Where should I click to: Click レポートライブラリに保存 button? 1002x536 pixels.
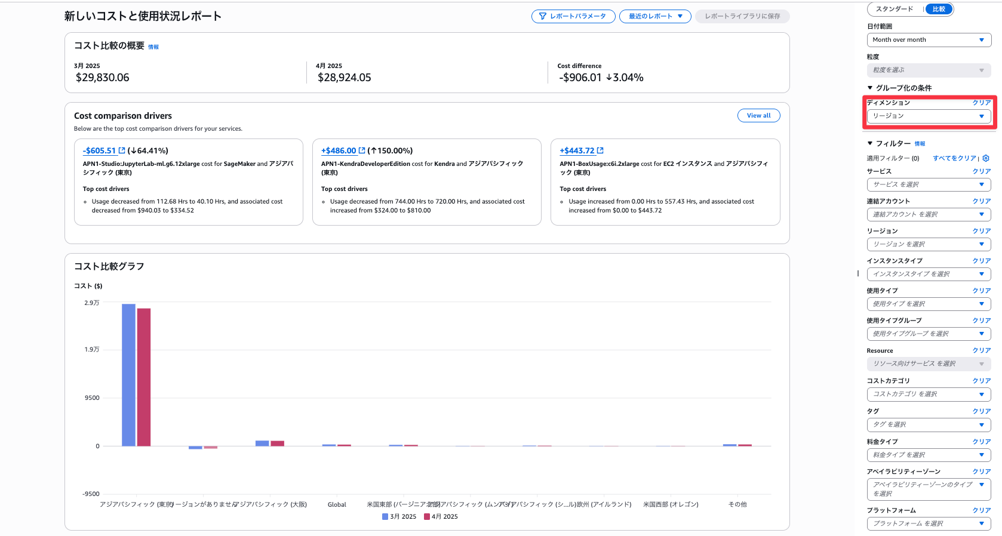742,16
